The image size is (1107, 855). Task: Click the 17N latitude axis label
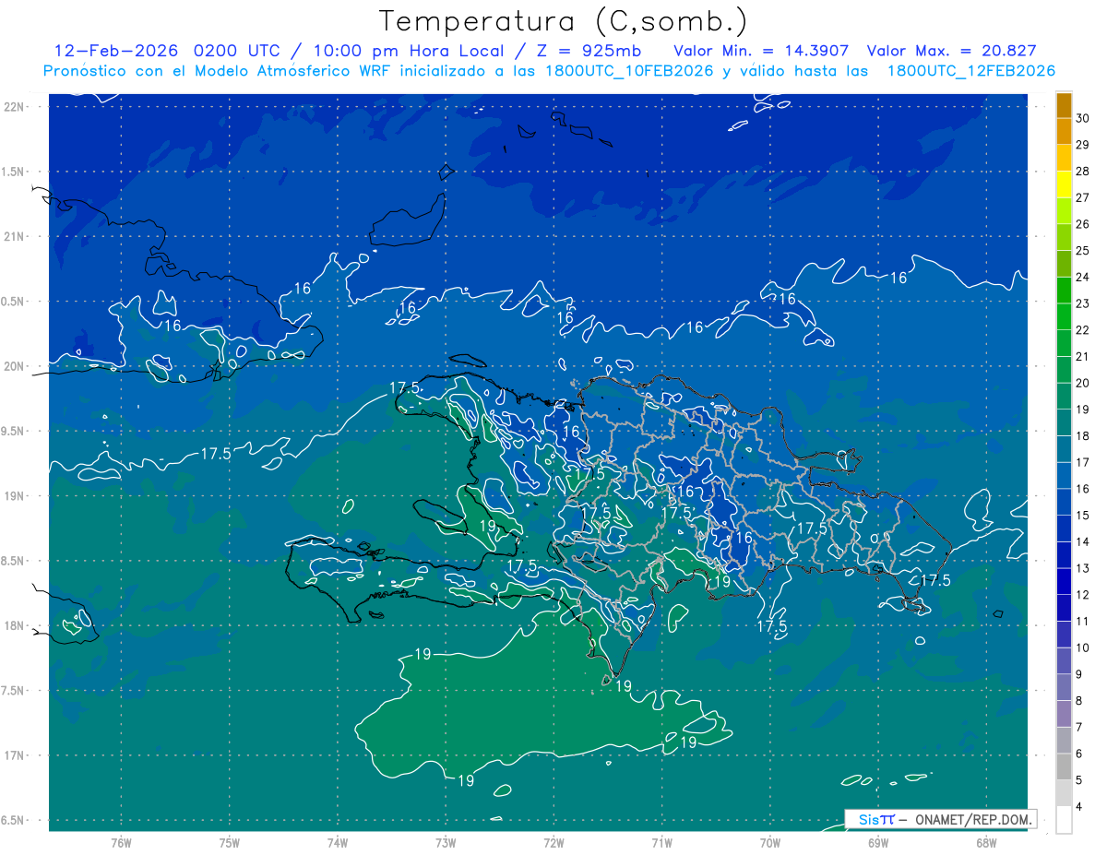pos(15,755)
